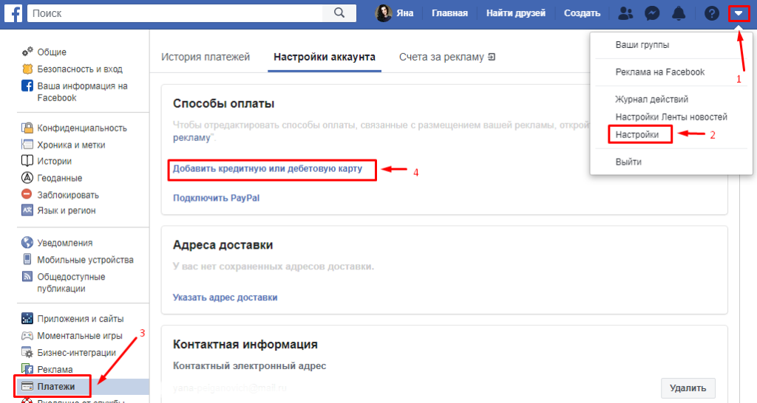The width and height of the screenshot is (757, 403).
Task: Click Добавить кредитную или дебетовую карту
Action: coord(268,169)
